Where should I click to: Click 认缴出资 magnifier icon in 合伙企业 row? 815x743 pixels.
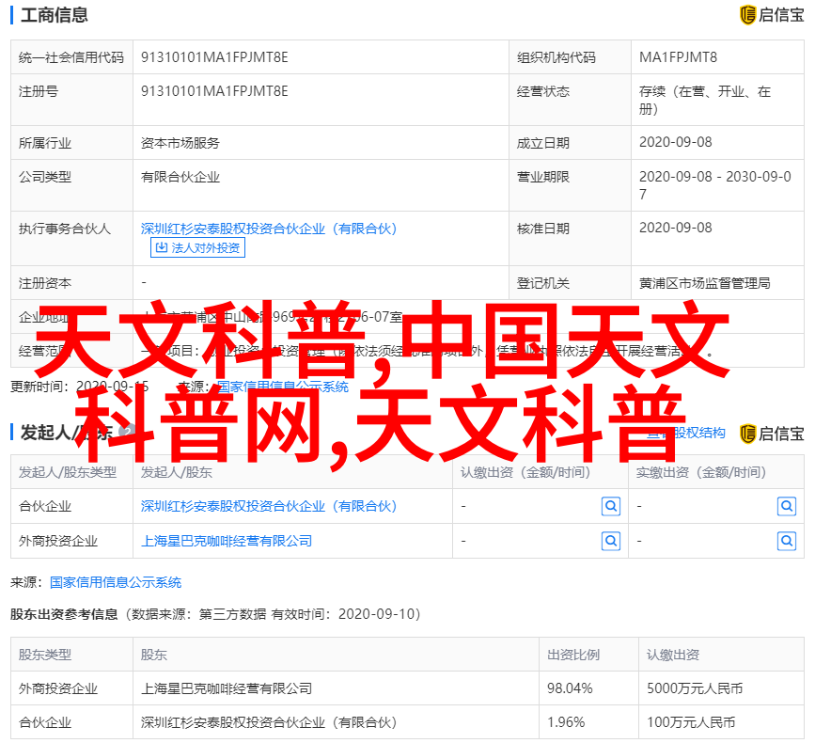pyautogui.click(x=611, y=506)
